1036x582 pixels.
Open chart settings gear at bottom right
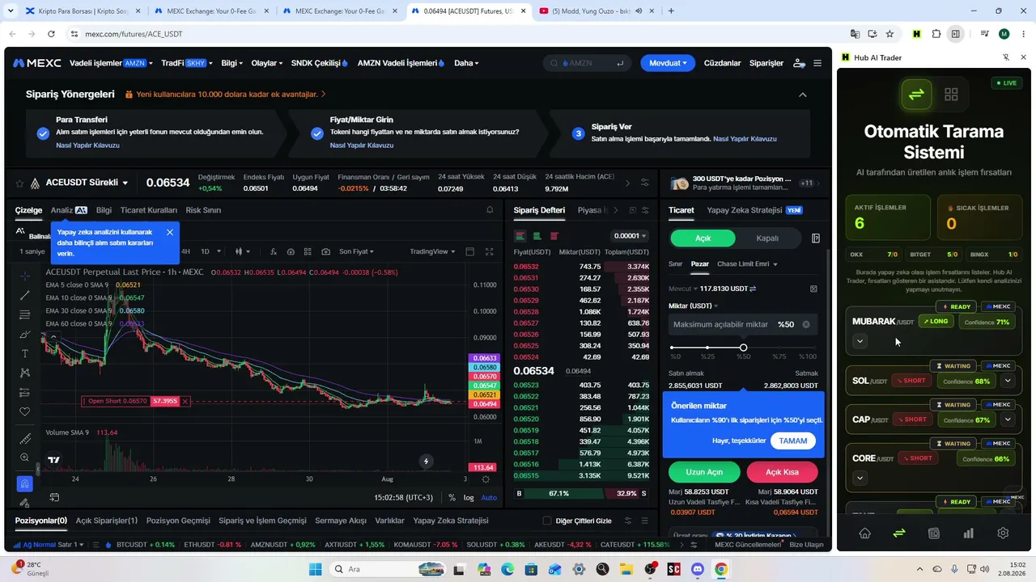point(485,478)
